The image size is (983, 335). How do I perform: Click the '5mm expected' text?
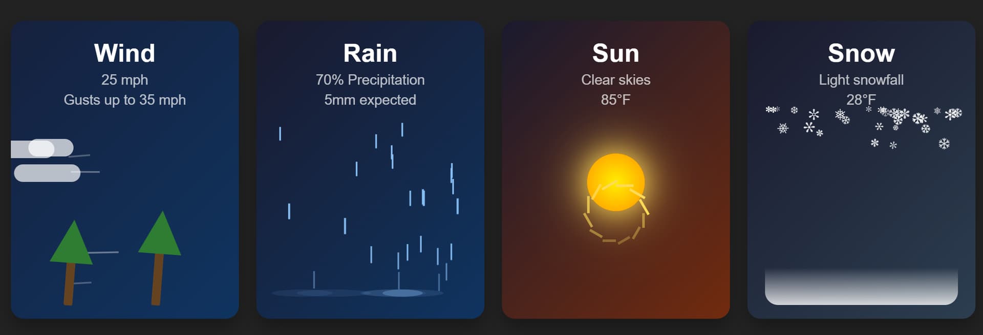coord(370,100)
